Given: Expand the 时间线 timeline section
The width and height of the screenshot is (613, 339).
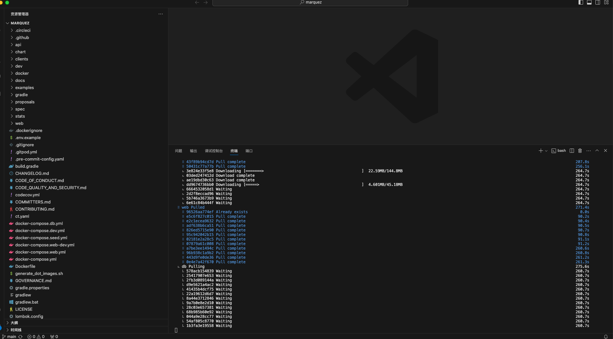Looking at the screenshot, I should coord(86,330).
